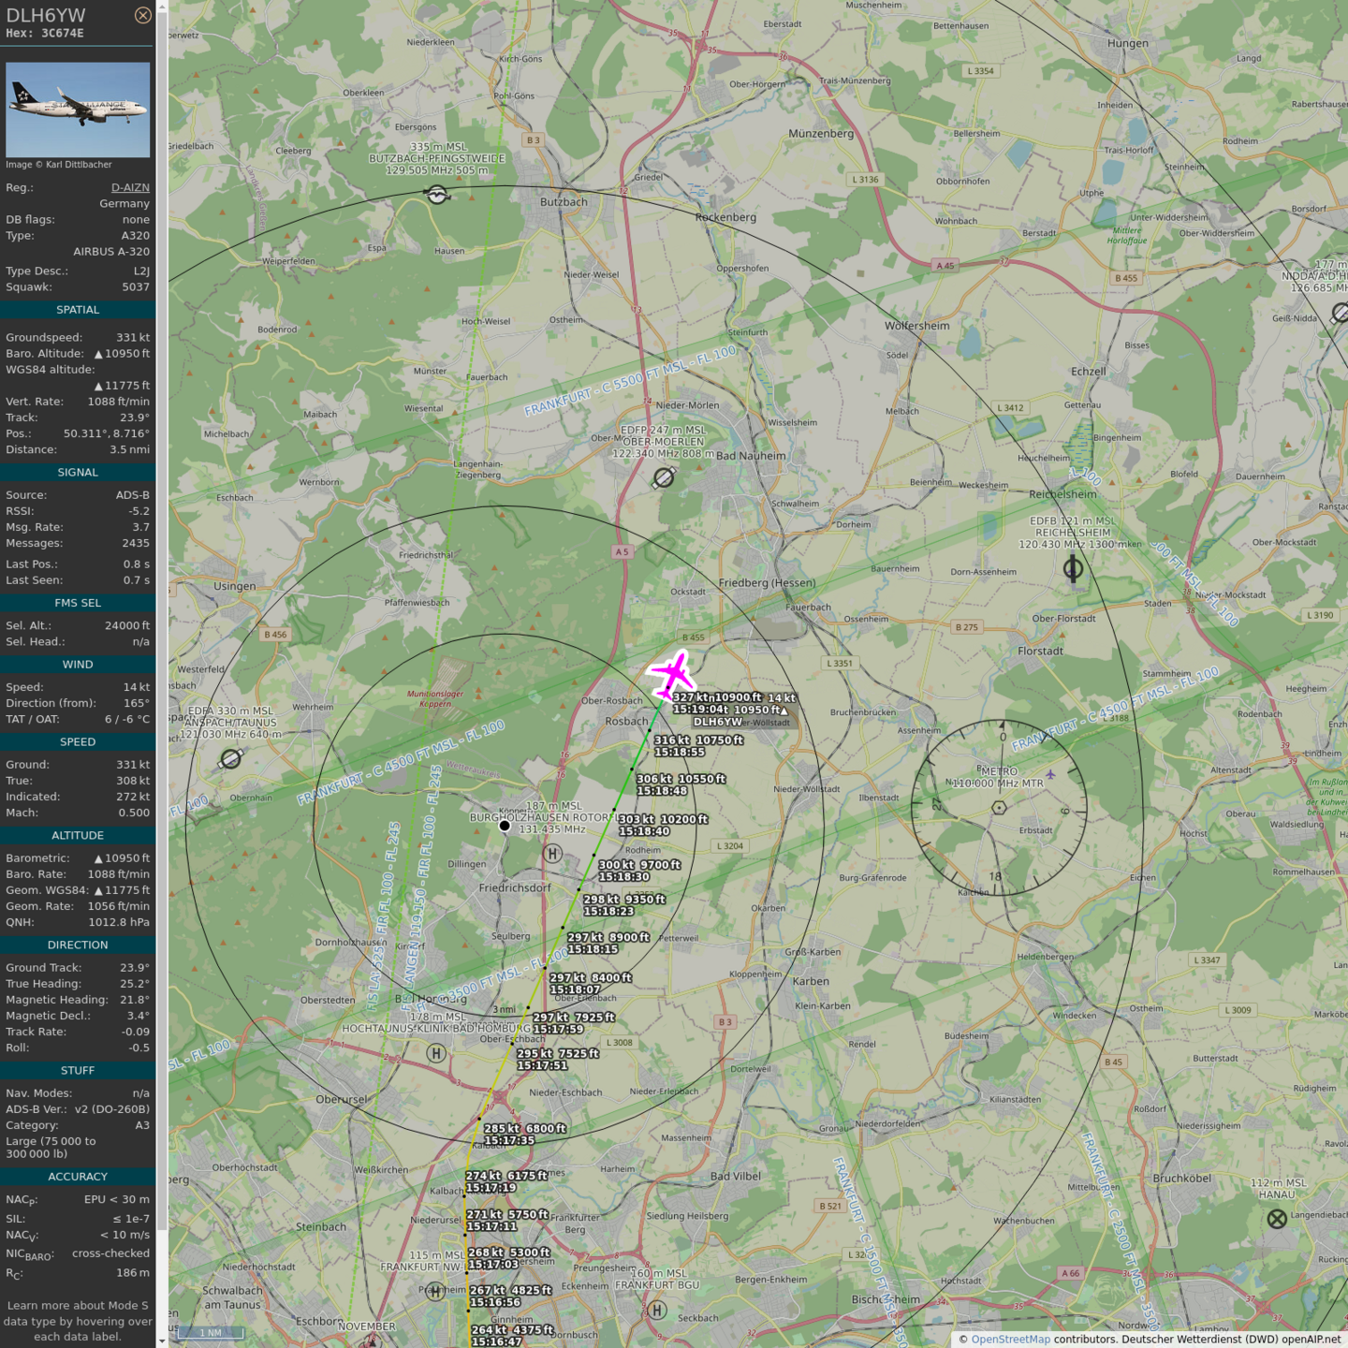The height and width of the screenshot is (1348, 1348).
Task: Select the Hanau airfield crossed-circle icon
Action: click(x=1277, y=1219)
